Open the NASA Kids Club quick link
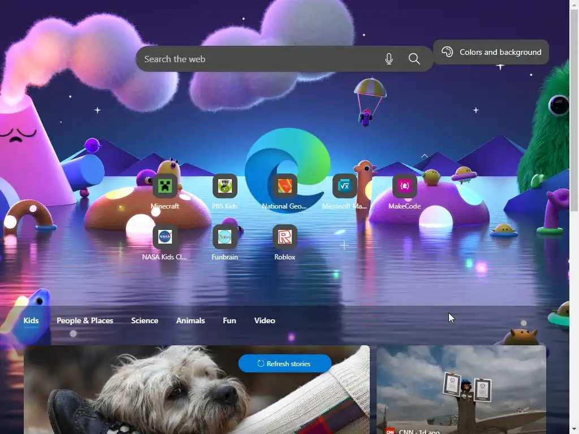Image resolution: width=579 pixels, height=434 pixels. coord(165,237)
